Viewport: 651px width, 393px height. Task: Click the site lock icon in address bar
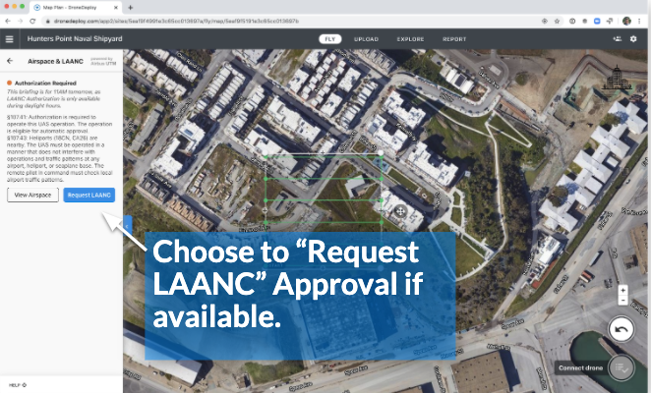coord(48,21)
